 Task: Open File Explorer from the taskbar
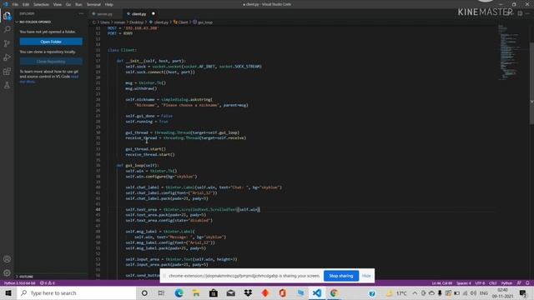tap(196, 292)
